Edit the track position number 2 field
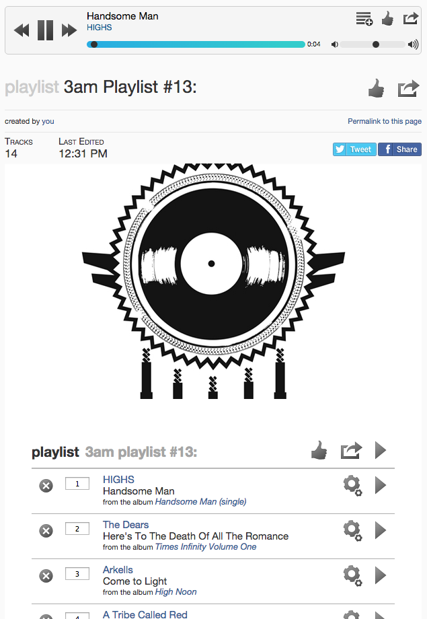Screen dimensions: 427x619 [77, 529]
